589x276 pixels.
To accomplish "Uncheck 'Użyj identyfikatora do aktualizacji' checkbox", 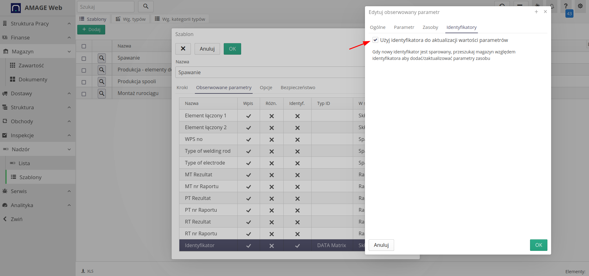I will point(375,40).
